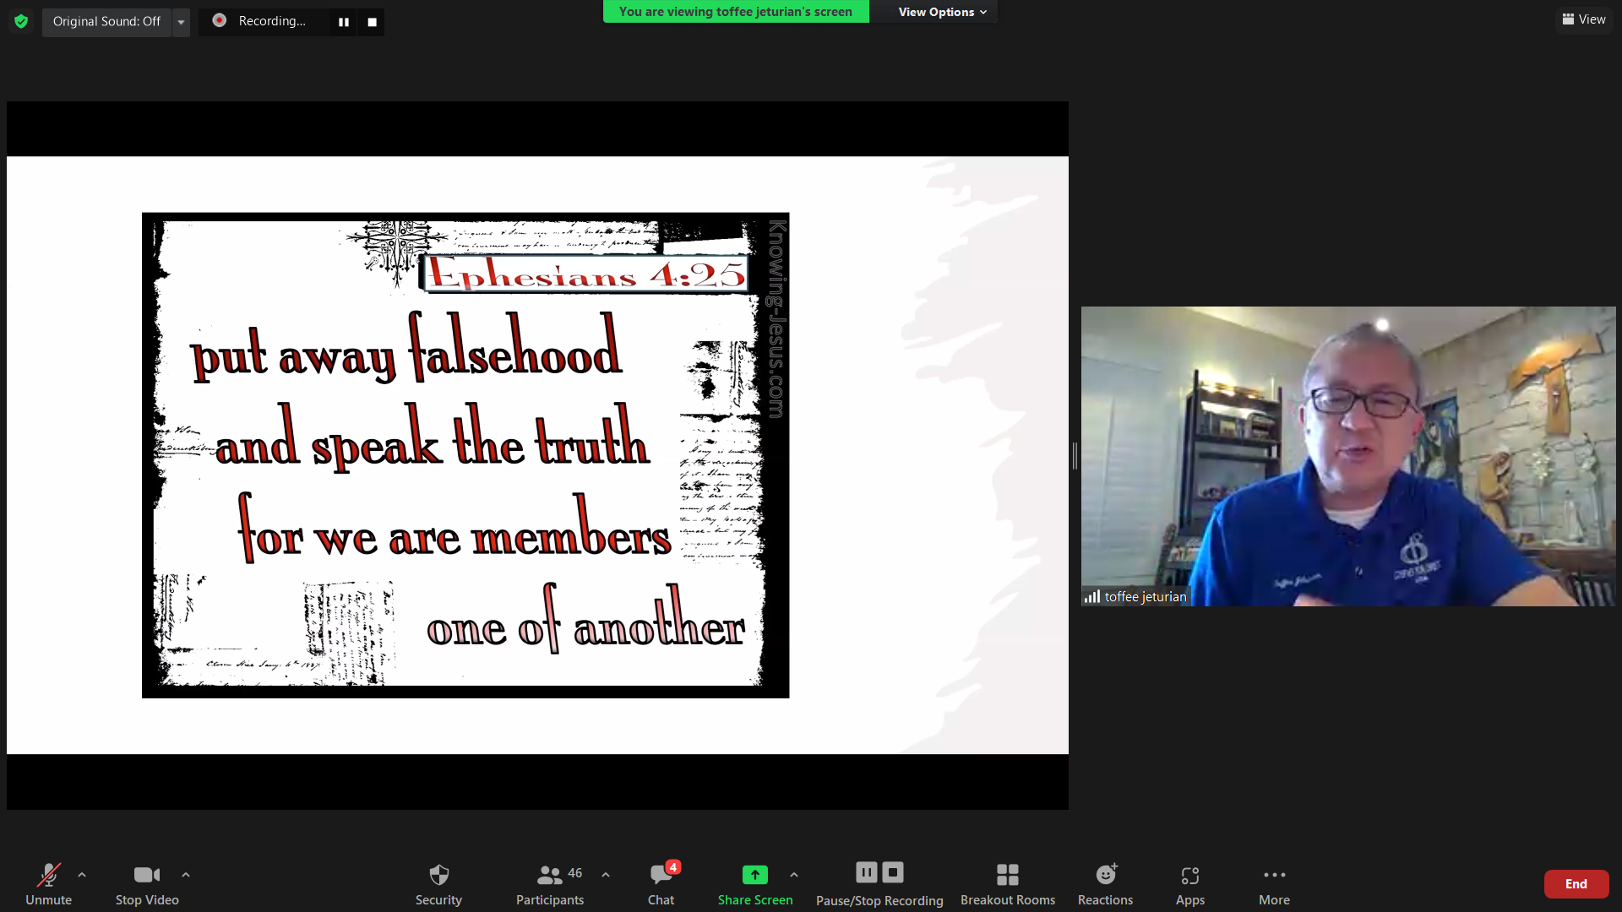The width and height of the screenshot is (1622, 912).
Task: Open the View Options menu
Action: point(941,12)
